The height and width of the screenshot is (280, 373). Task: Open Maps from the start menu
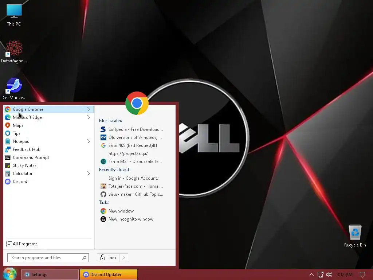pos(49,125)
